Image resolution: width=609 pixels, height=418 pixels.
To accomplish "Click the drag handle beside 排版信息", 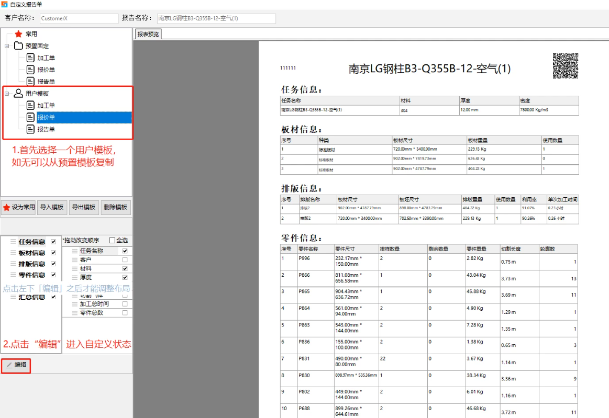I will pyautogui.click(x=13, y=264).
